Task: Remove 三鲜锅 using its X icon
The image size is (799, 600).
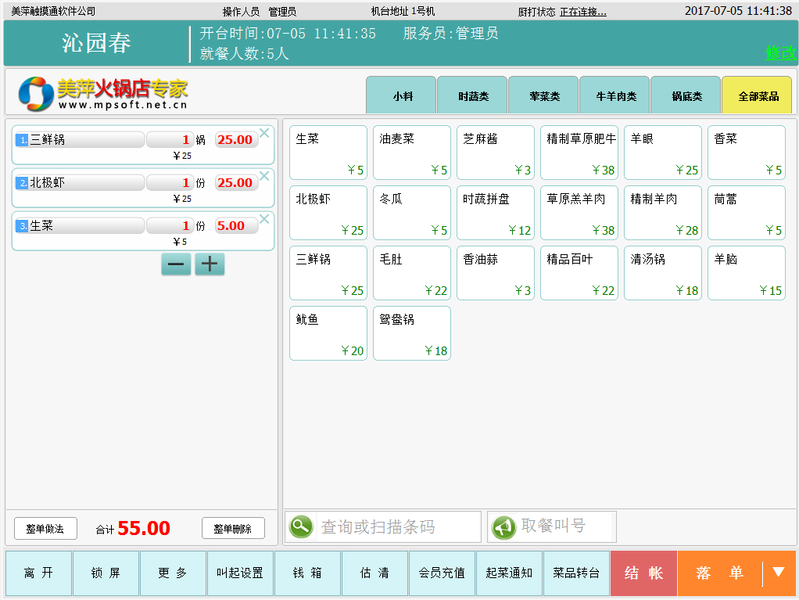Action: point(264,132)
